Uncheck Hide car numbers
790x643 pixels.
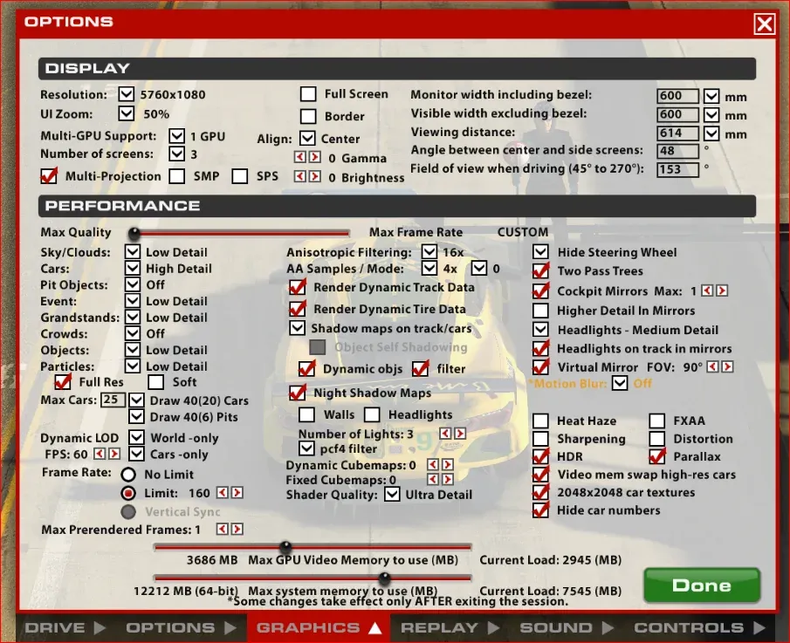click(540, 510)
